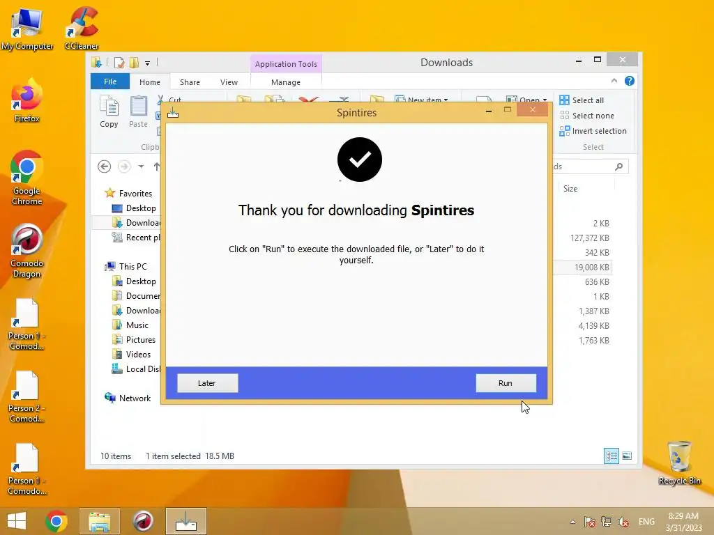The height and width of the screenshot is (535, 714).
Task: Click the Application Tools tab header
Action: pyautogui.click(x=286, y=64)
